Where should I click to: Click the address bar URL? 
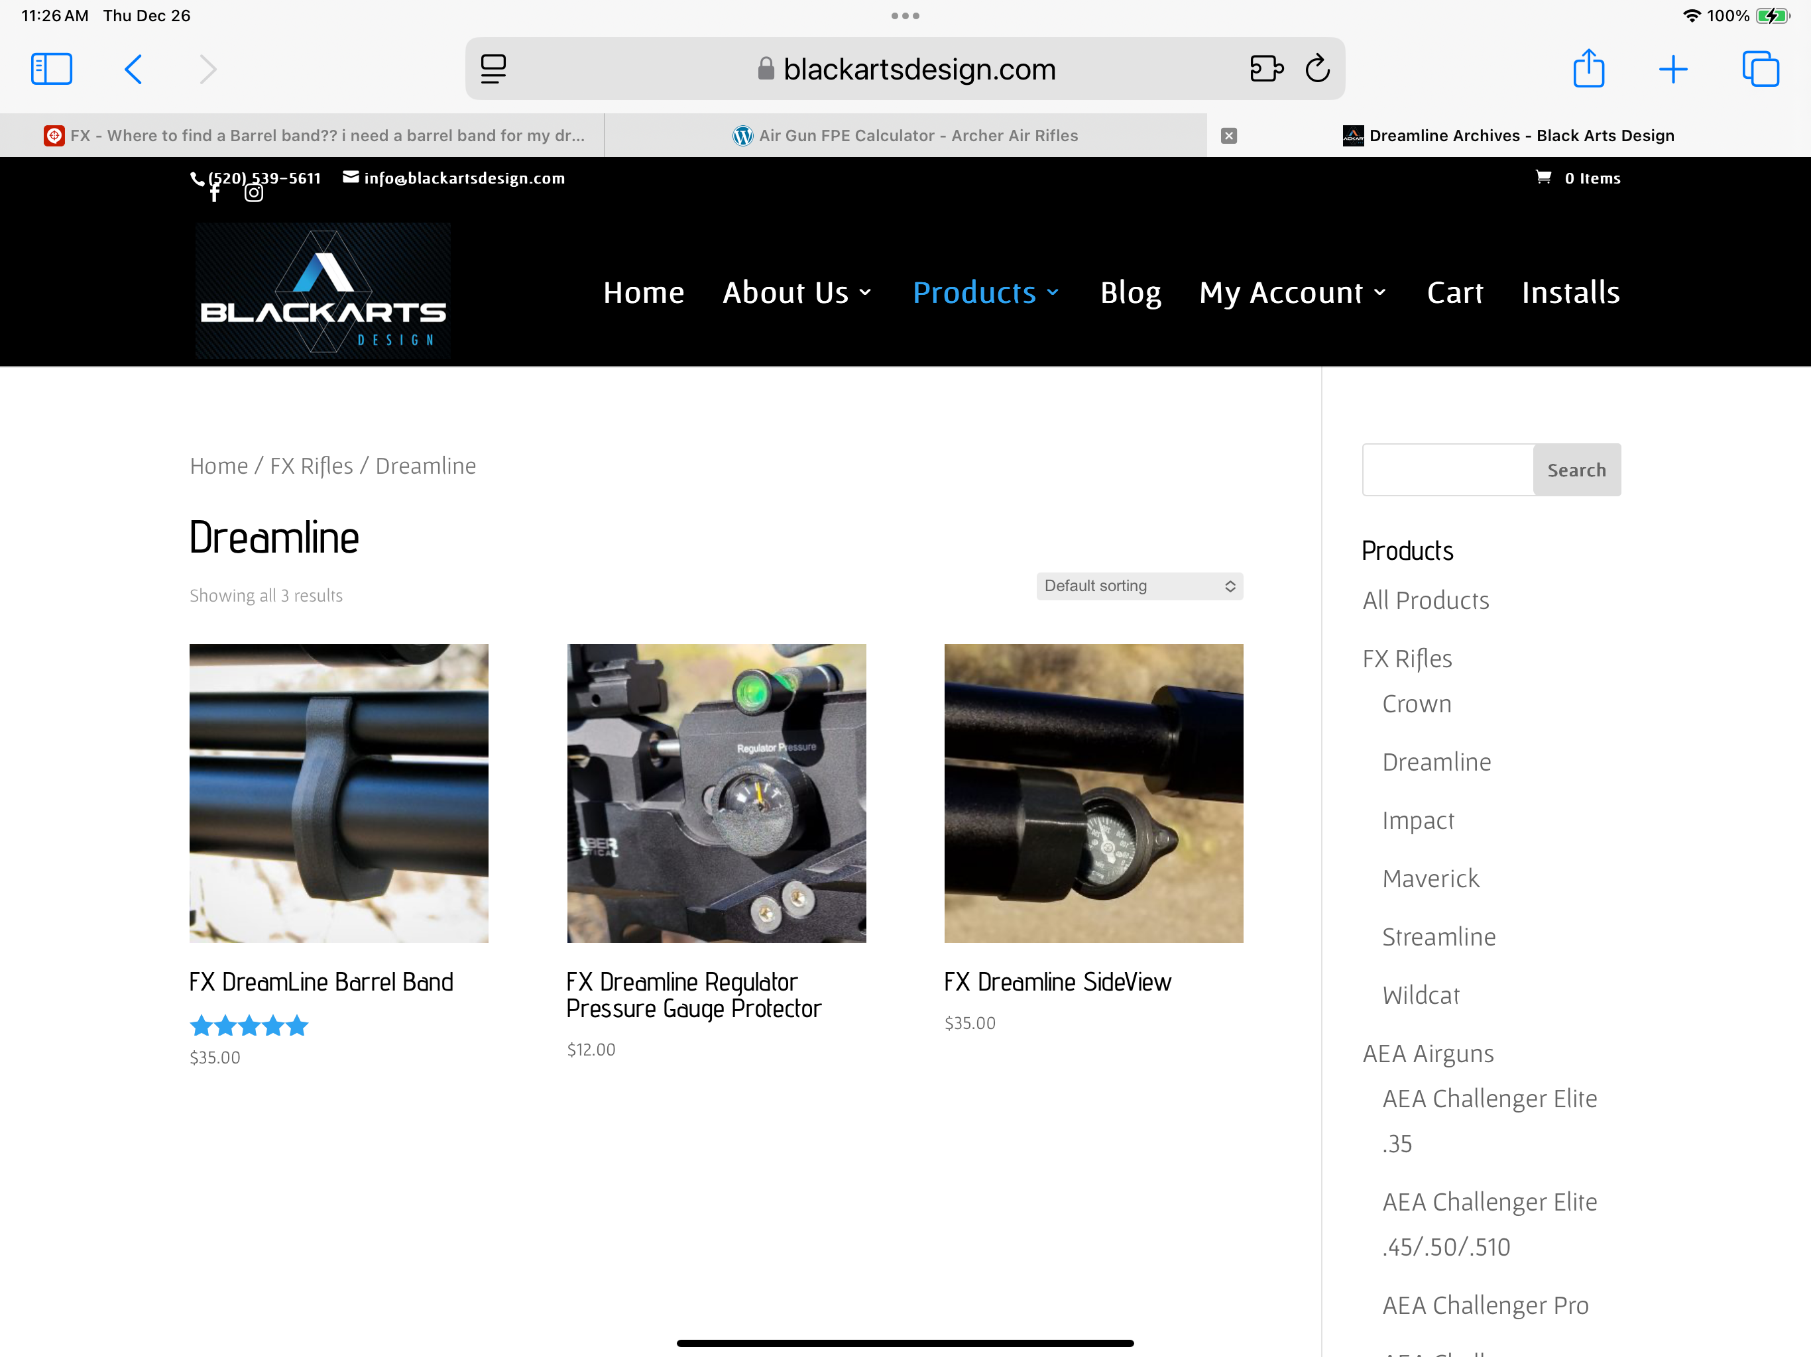click(919, 70)
